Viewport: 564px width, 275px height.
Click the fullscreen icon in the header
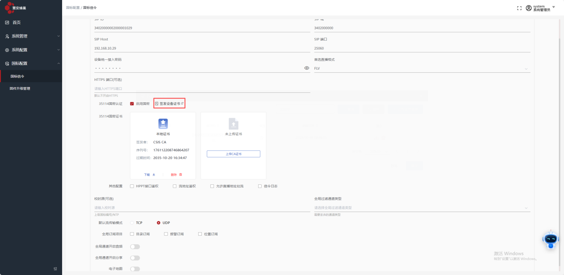point(519,8)
